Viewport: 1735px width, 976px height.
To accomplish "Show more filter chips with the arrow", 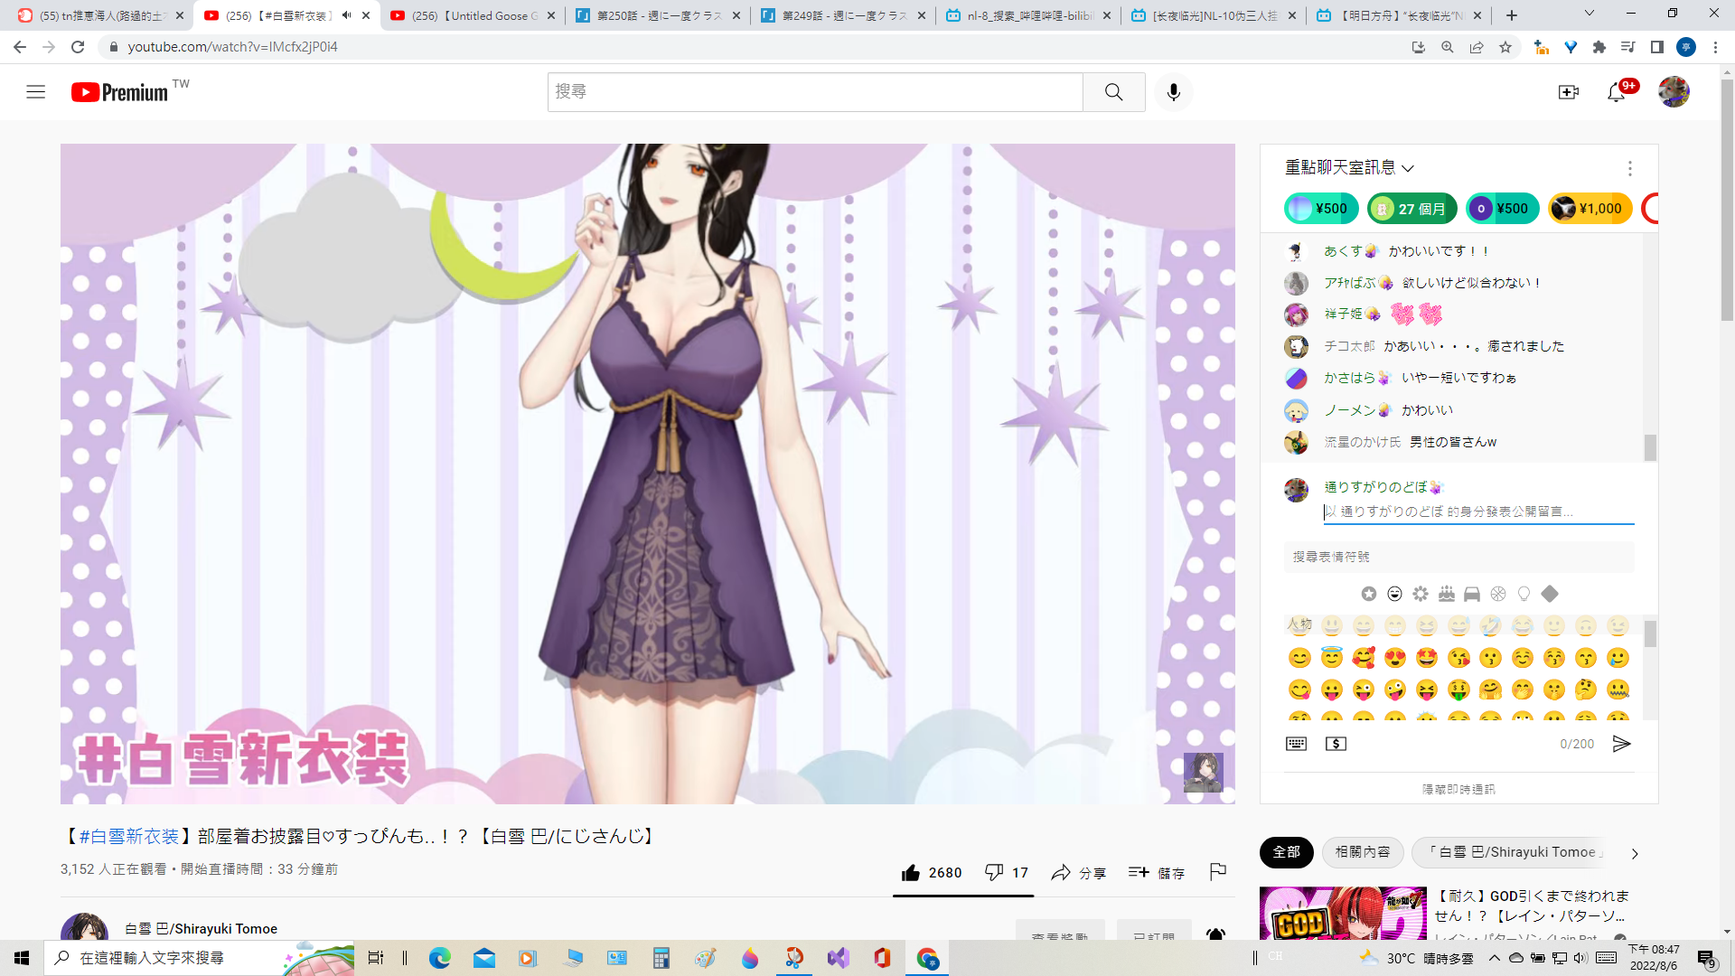I will coord(1634,853).
